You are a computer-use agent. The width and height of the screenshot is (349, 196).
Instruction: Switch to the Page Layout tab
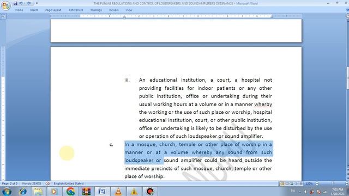pyautogui.click(x=53, y=10)
